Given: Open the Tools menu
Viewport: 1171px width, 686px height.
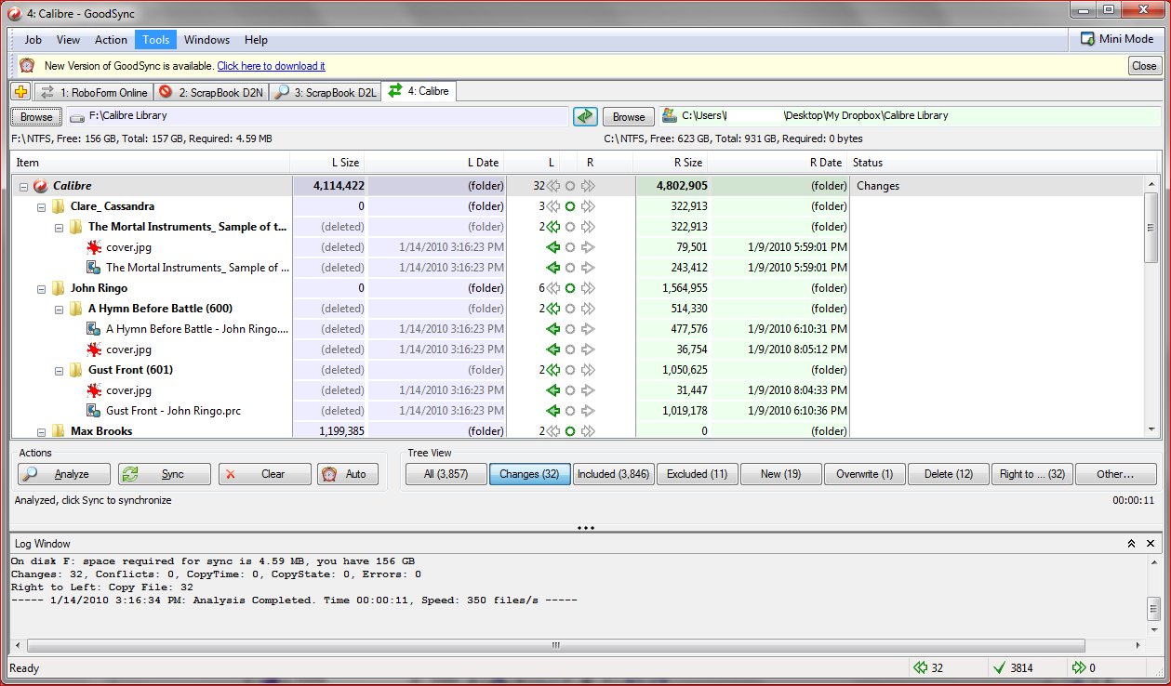Looking at the screenshot, I should [x=155, y=40].
